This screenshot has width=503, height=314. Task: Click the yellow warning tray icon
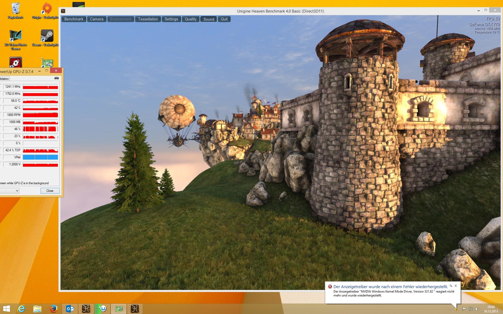click(x=456, y=310)
